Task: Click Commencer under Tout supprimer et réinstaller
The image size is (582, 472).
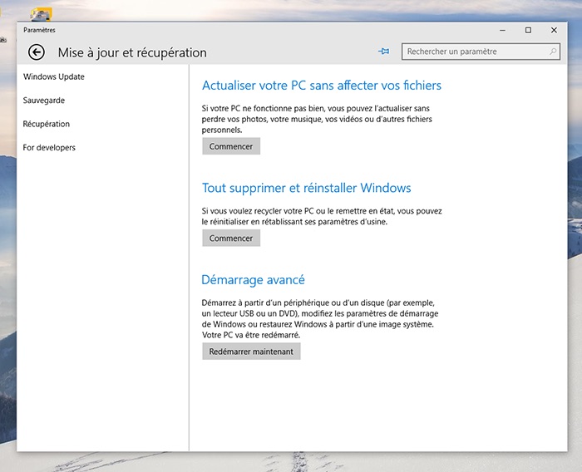Action: tap(231, 238)
